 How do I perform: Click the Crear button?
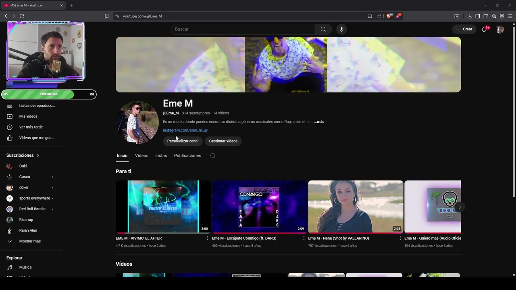pyautogui.click(x=464, y=29)
